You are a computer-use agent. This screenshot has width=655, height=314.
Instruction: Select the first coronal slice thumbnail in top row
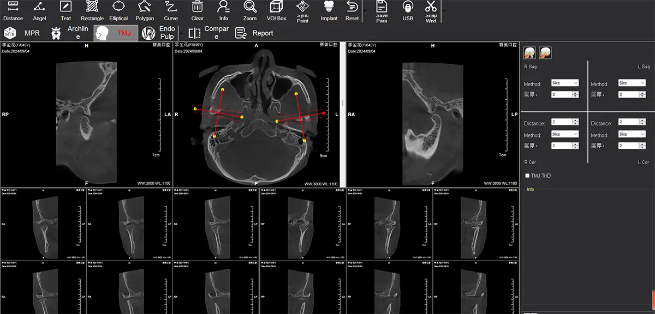point(43,224)
